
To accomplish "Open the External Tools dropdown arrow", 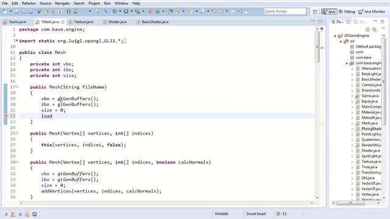I will click(143, 12).
